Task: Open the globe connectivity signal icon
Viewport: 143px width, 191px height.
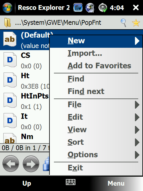Action: click(x=90, y=8)
